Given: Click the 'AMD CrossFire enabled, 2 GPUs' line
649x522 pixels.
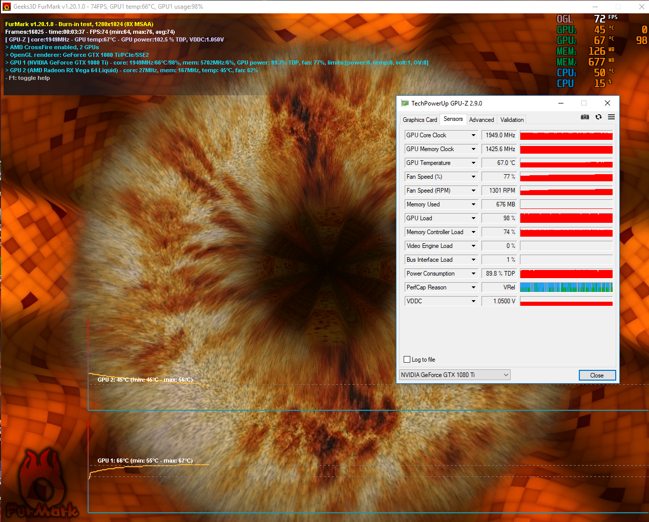Looking at the screenshot, I should [x=52, y=47].
